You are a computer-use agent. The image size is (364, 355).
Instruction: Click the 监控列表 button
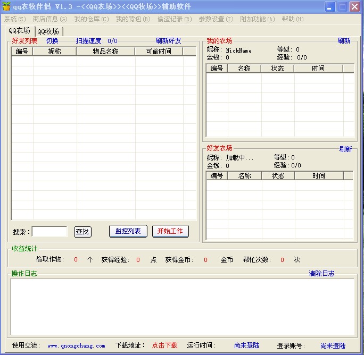click(128, 231)
